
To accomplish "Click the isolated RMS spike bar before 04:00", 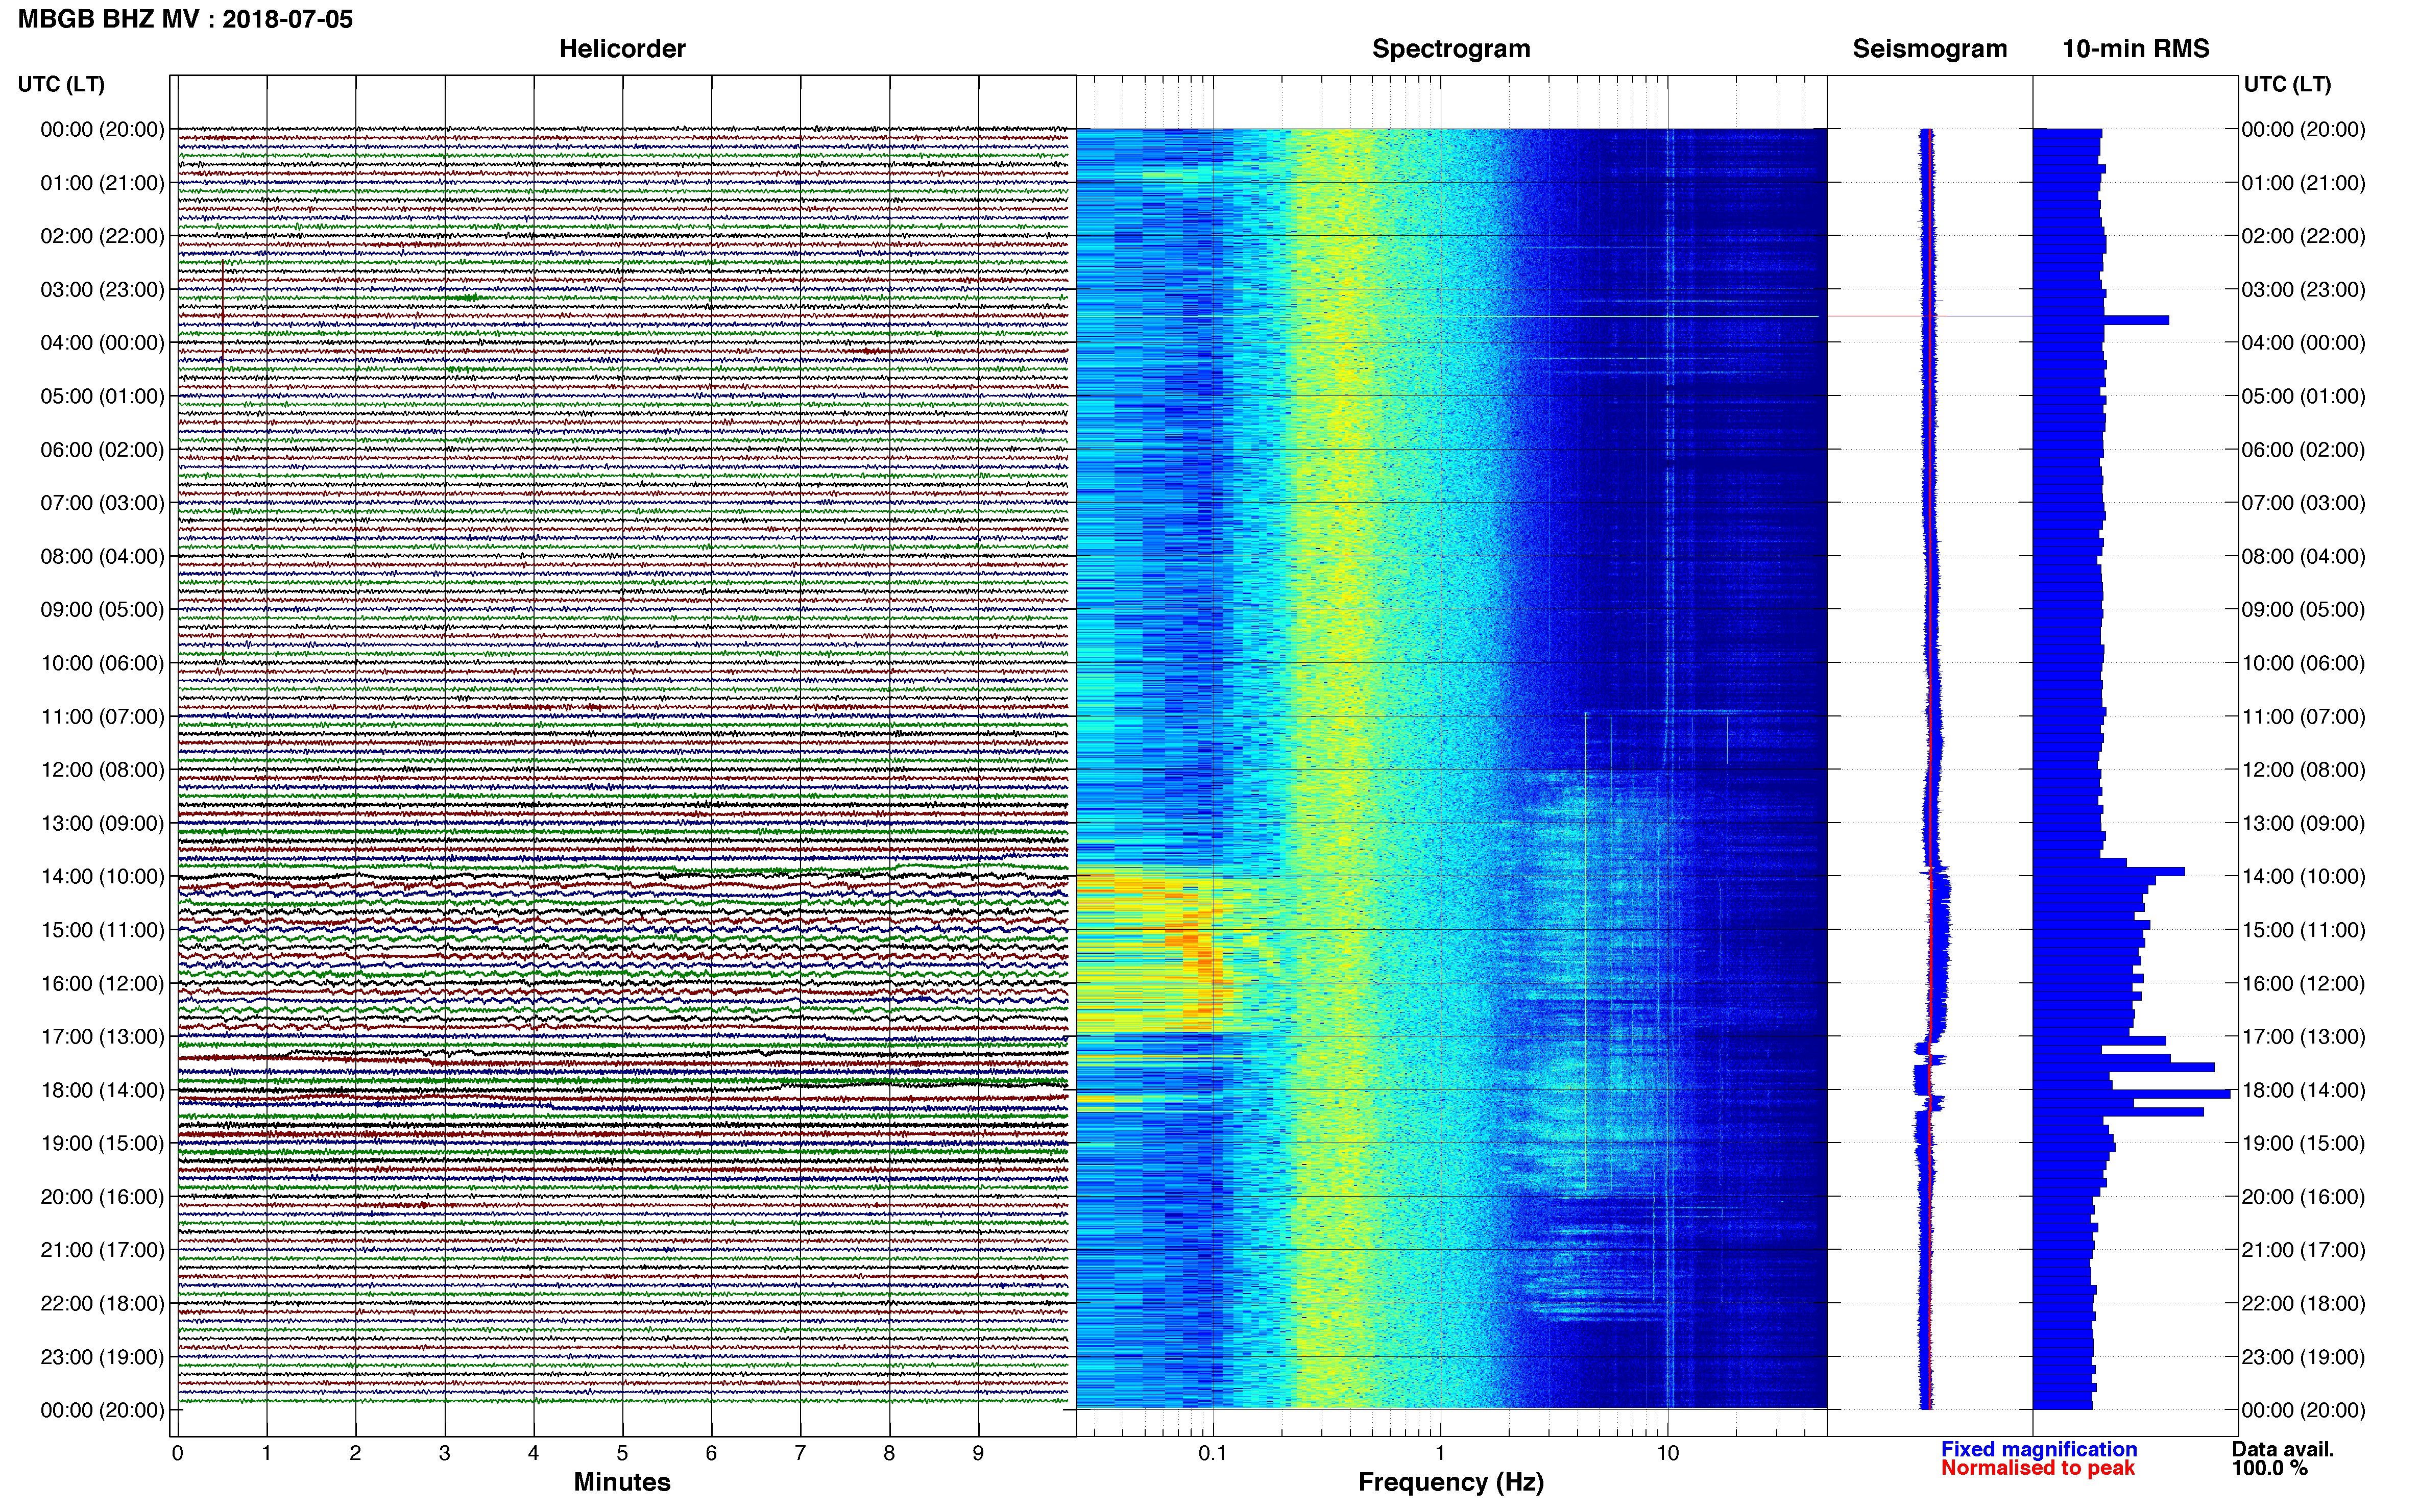I will click(2101, 320).
